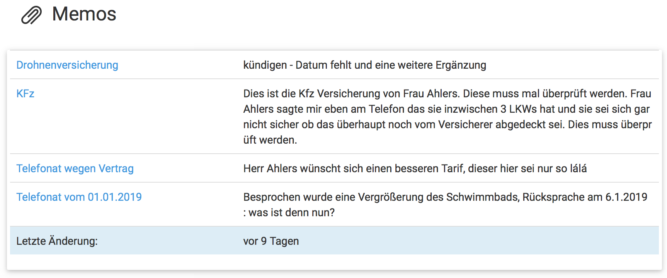Open the Drohnenversicherung memo link
Viewport: 667px width, 278px height.
[67, 65]
